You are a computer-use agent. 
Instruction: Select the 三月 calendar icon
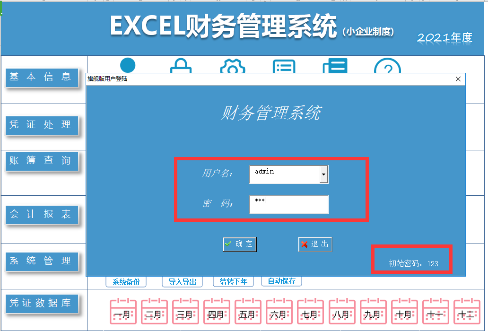pyautogui.click(x=185, y=312)
